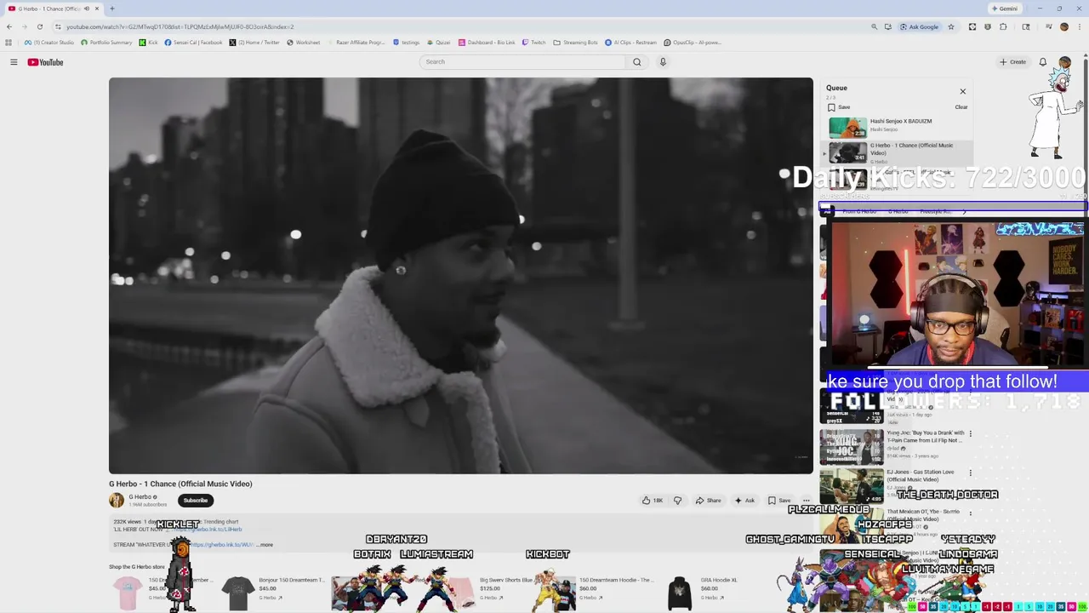
Task: Open Chrome three-dot menu
Action: [1079, 26]
